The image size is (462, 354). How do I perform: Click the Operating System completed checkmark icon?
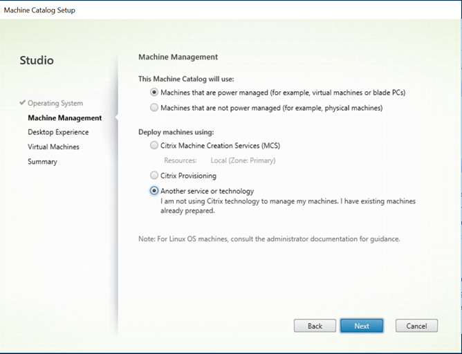pos(23,103)
